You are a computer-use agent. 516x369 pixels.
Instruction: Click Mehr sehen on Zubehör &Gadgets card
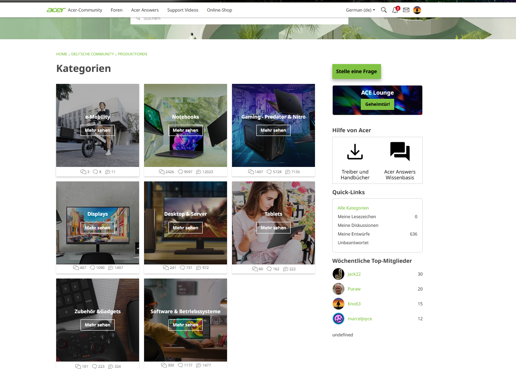(x=97, y=325)
